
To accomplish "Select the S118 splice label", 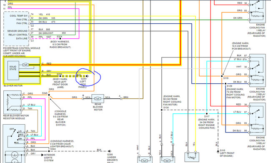I will point(226,78).
